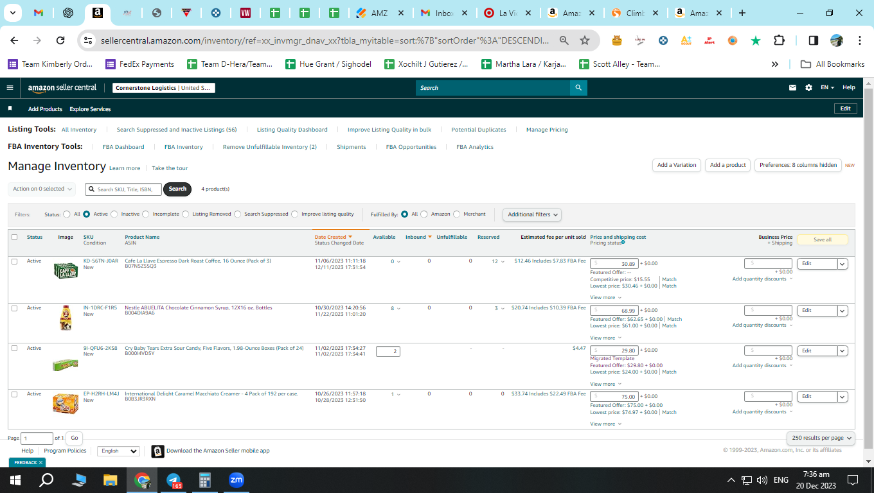Click the Amazon Seller Central logo
The height and width of the screenshot is (493, 874).
[x=62, y=88]
